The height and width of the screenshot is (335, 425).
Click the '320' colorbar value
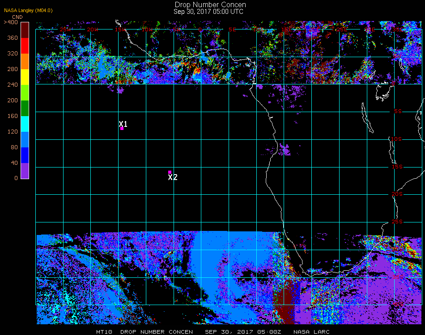[x=13, y=54]
